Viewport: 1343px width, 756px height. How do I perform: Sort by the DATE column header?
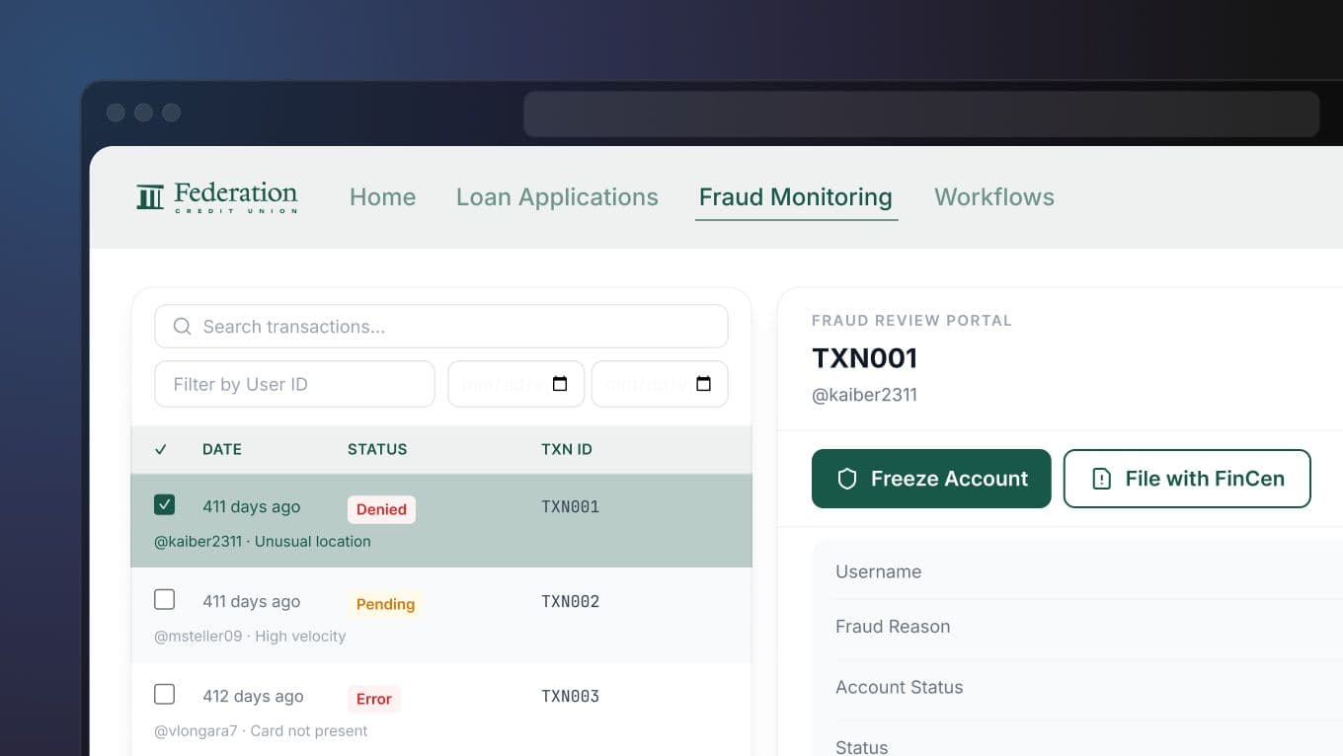pyautogui.click(x=222, y=449)
